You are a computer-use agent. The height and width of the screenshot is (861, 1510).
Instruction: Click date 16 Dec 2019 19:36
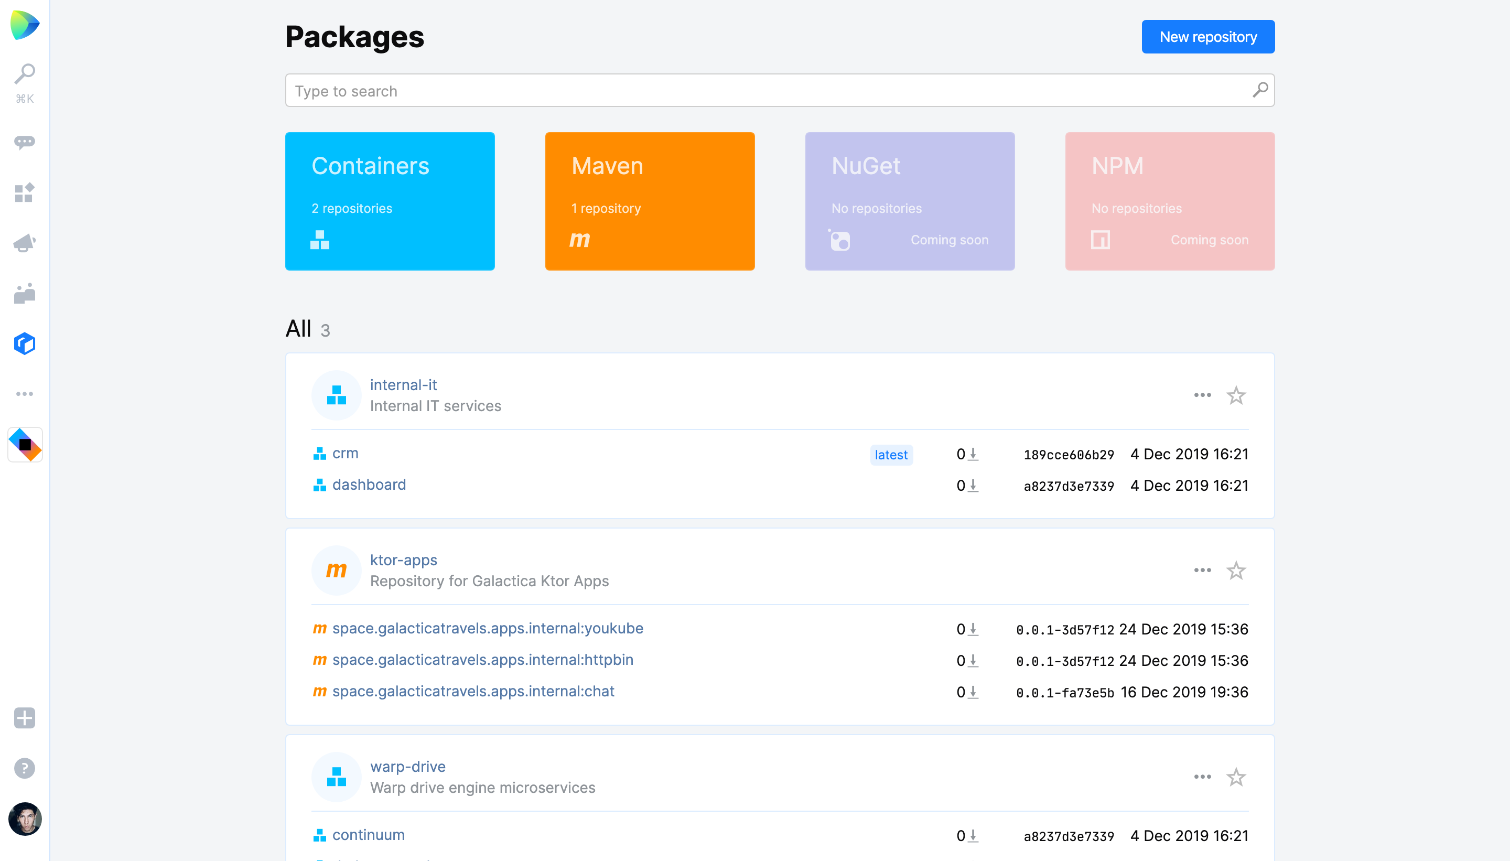click(1184, 692)
